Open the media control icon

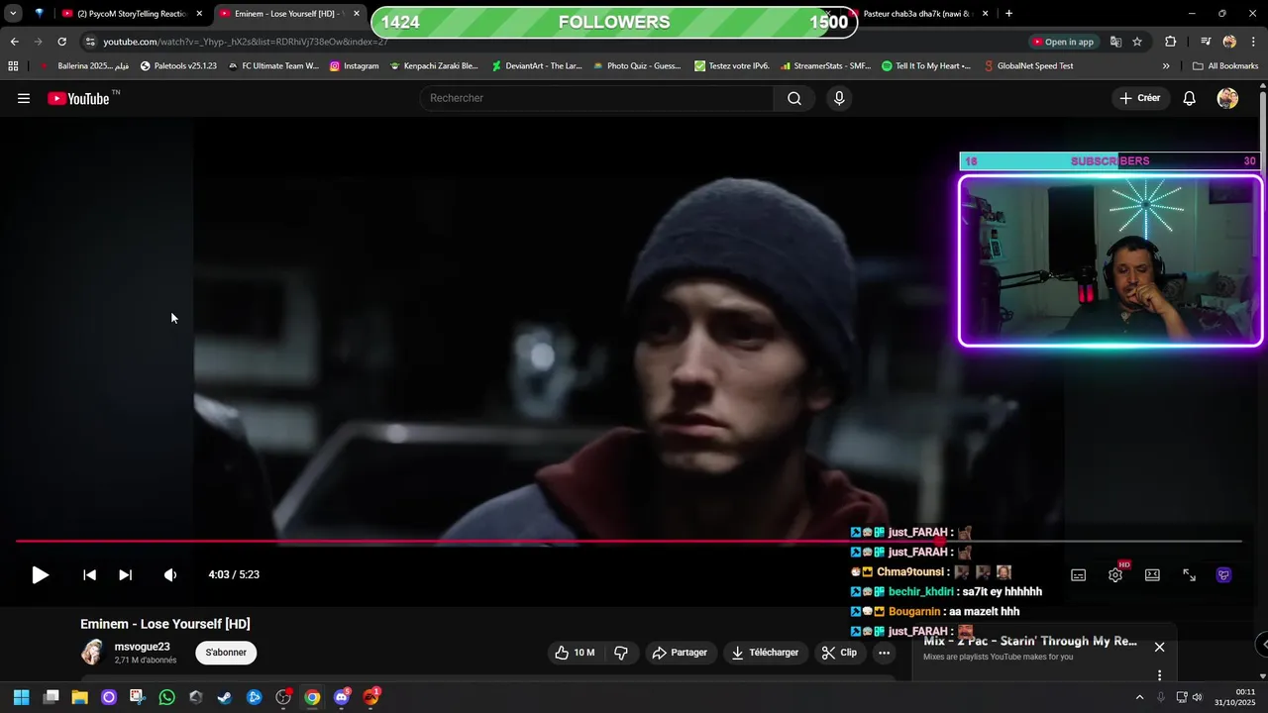(x=1206, y=42)
